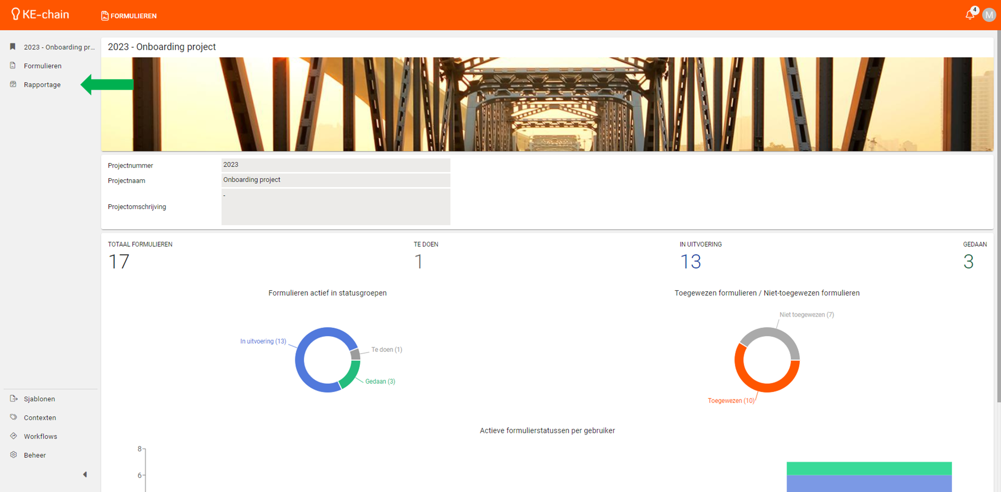Collapse the sidebar with the arrow
1001x492 pixels.
(x=85, y=474)
